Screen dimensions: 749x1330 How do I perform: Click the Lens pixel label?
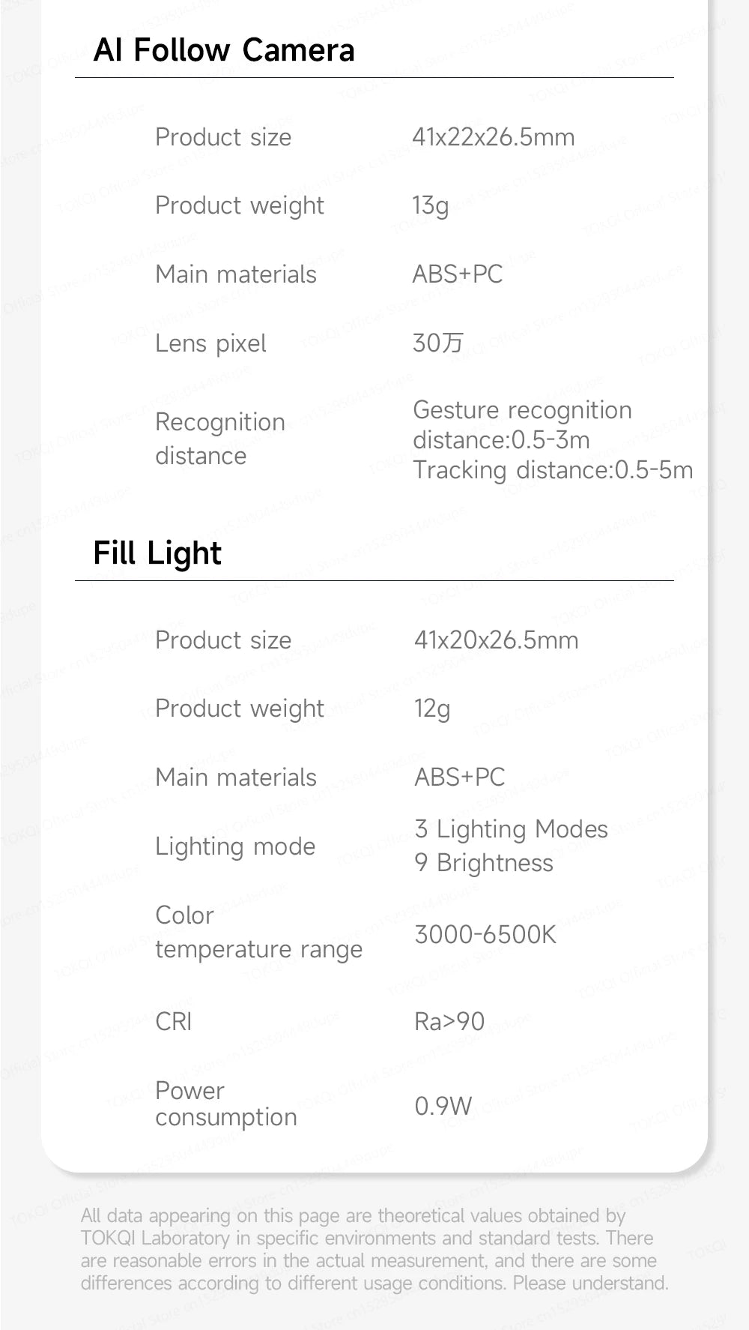pyautogui.click(x=210, y=343)
